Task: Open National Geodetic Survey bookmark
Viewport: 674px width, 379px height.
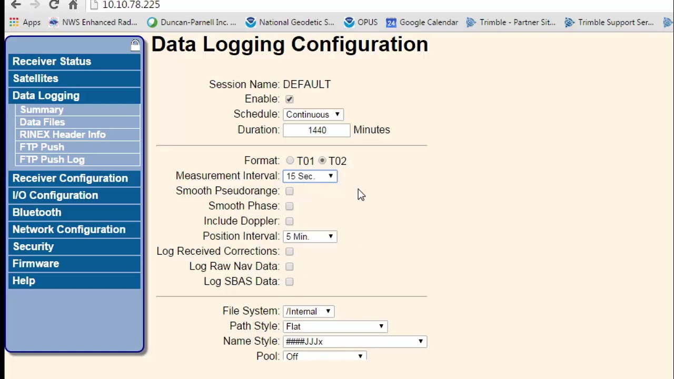Action: [290, 22]
